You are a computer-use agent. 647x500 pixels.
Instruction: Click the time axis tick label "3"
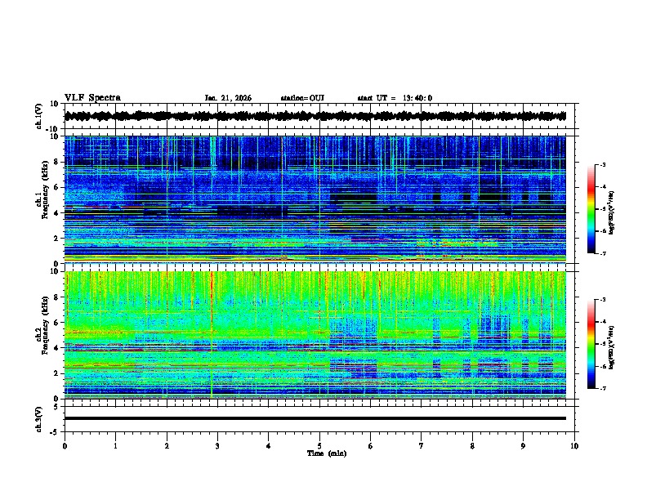pos(217,446)
